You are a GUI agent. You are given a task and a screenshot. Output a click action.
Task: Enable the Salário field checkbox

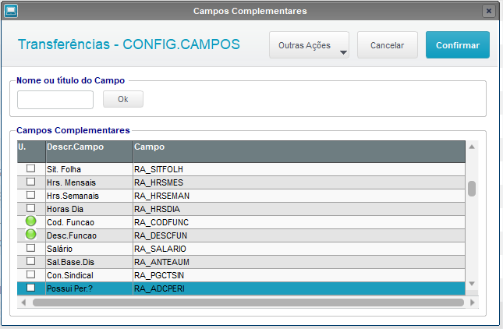tap(30, 248)
